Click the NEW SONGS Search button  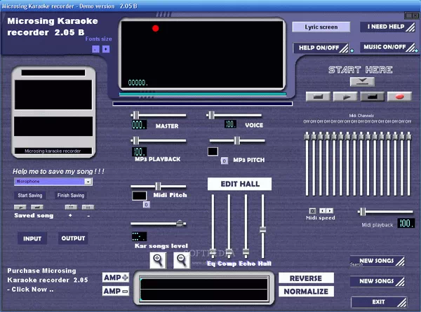pos(377,261)
